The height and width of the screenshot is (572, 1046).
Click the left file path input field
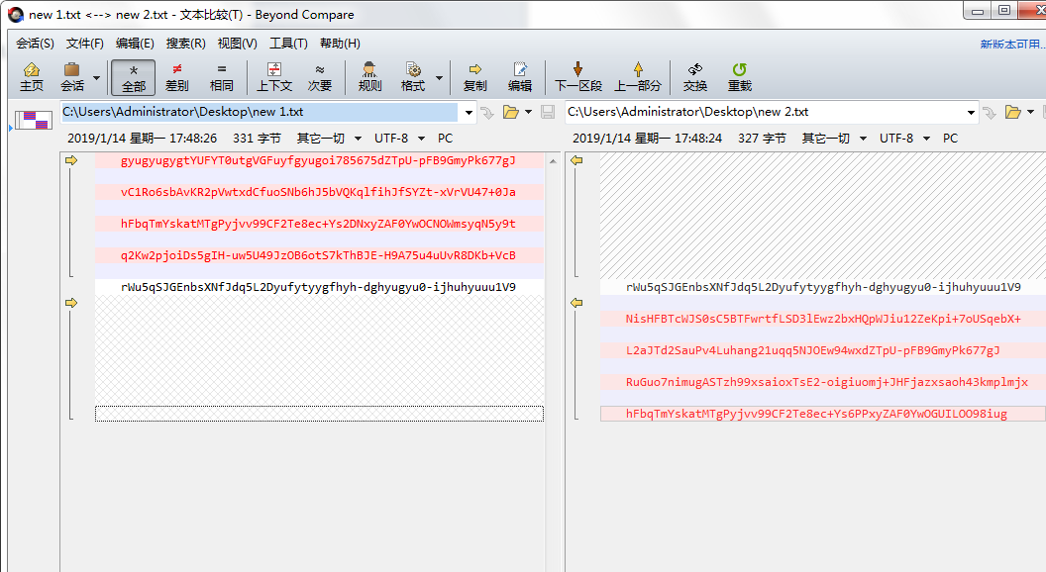[x=260, y=112]
